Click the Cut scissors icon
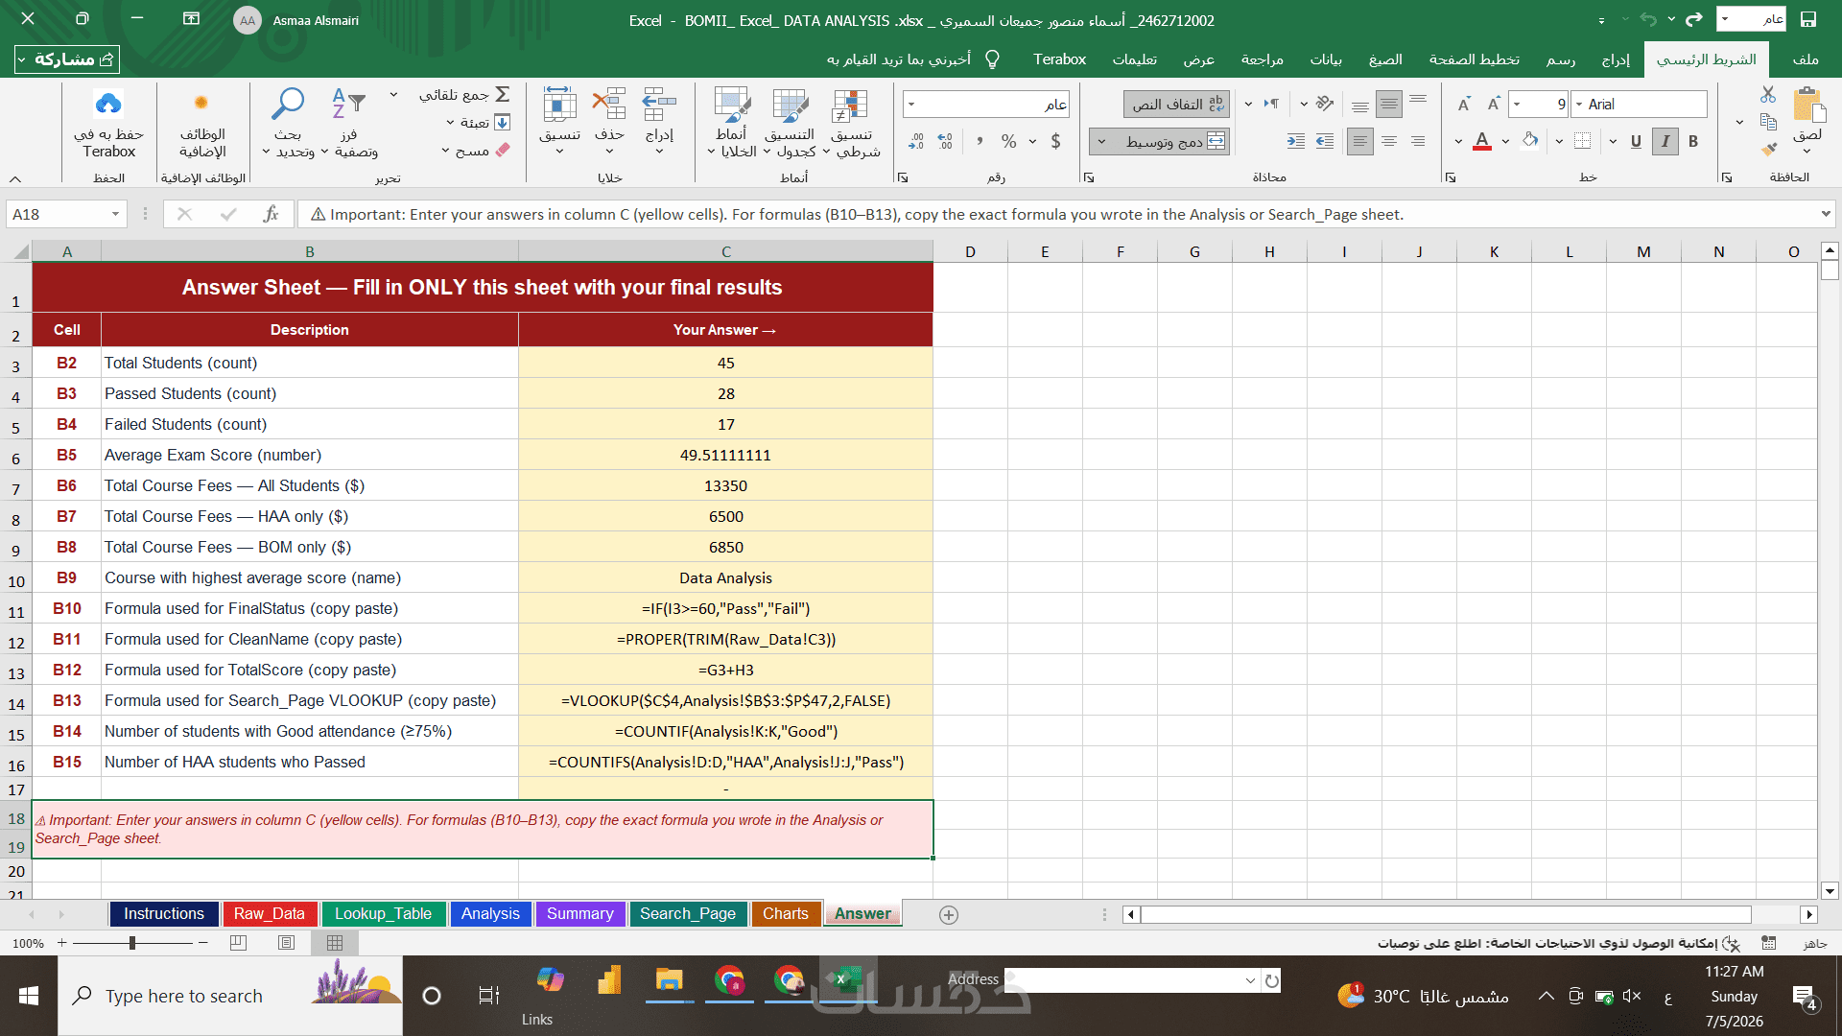The width and height of the screenshot is (1842, 1036). tap(1768, 94)
